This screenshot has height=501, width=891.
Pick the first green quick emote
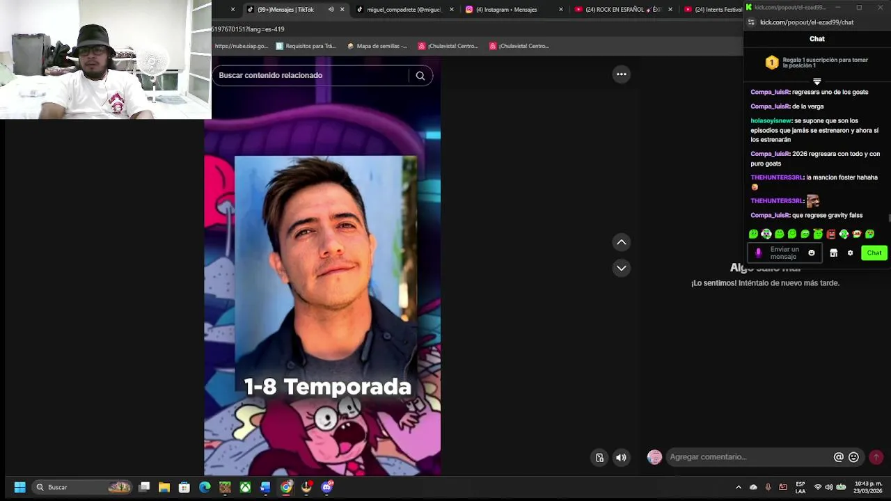(x=753, y=234)
